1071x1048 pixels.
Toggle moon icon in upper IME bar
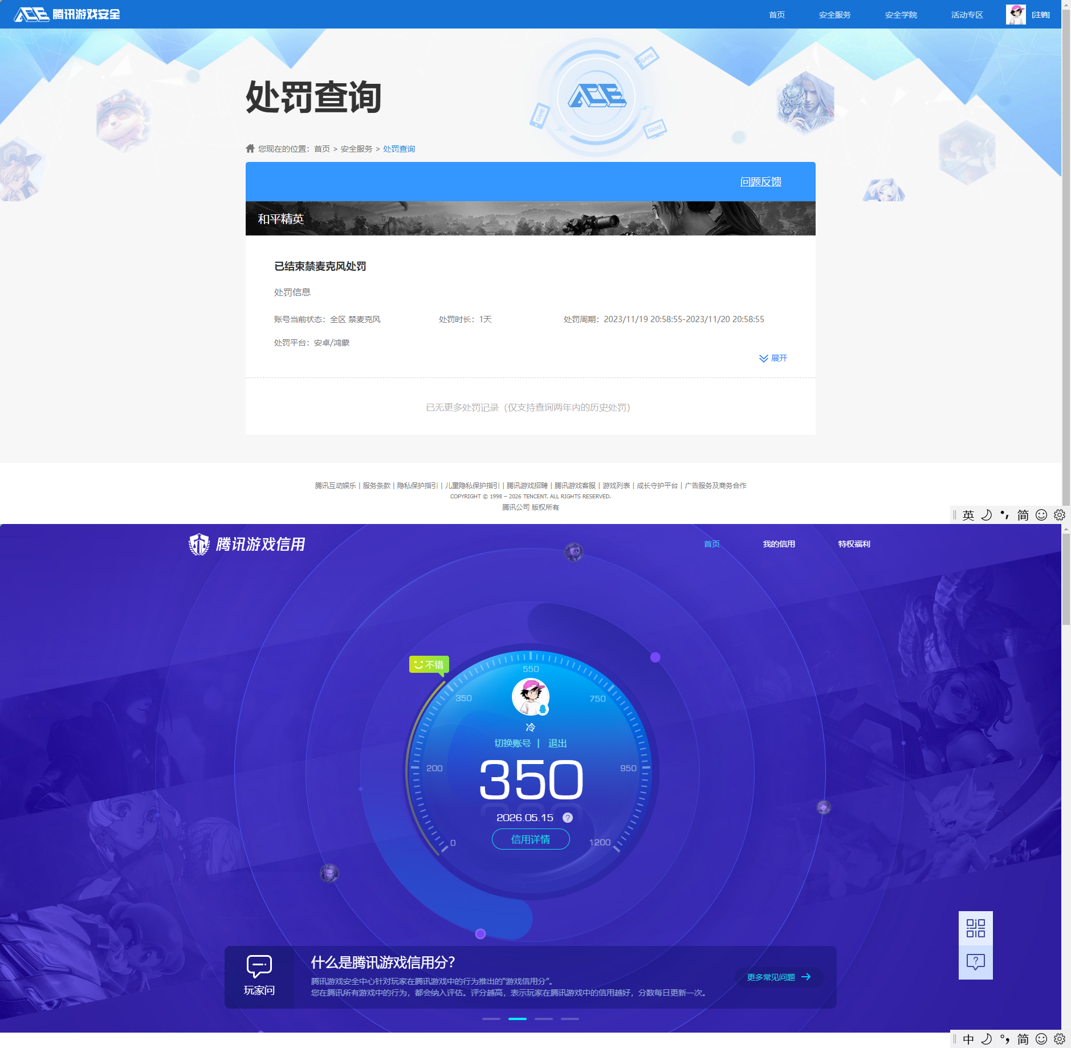point(987,515)
